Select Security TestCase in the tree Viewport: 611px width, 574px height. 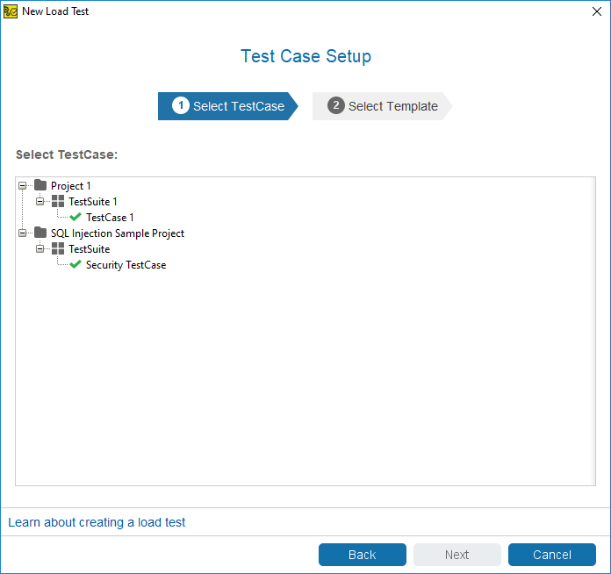pos(126,264)
